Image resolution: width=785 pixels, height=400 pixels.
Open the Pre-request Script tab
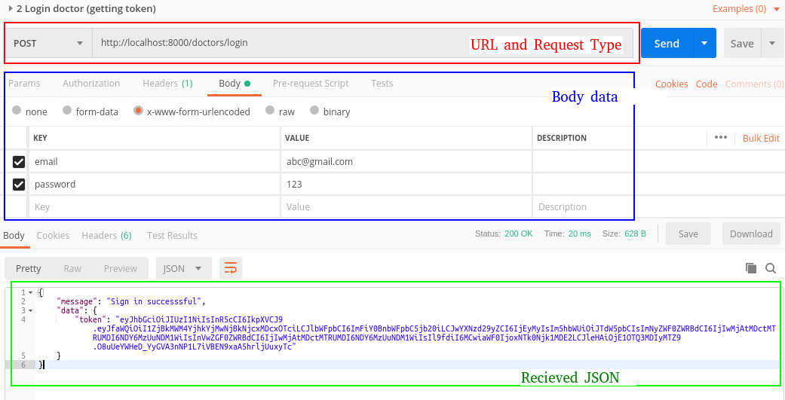coord(311,84)
